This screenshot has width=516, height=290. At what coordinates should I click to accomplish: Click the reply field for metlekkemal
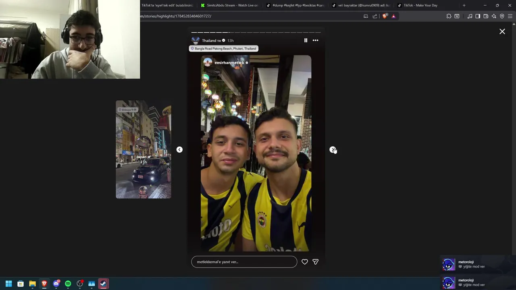point(244,262)
